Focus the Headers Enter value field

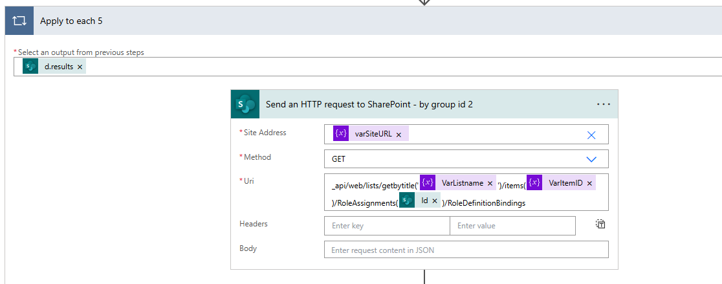(x=512, y=226)
